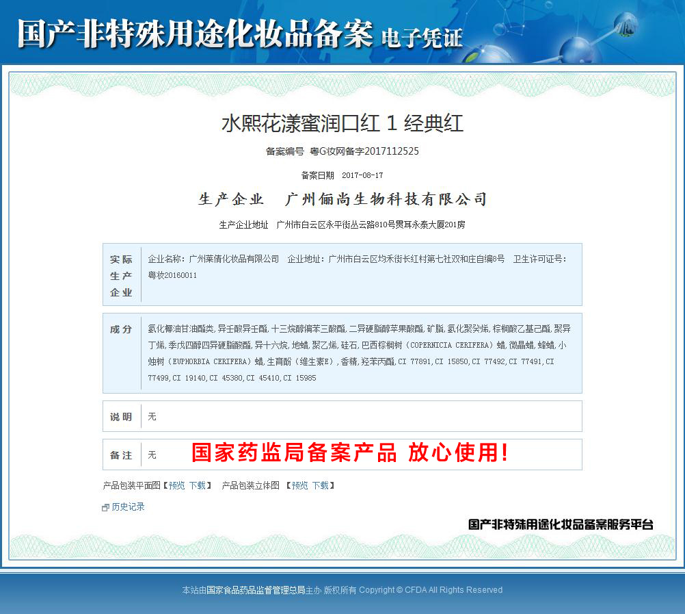Open 预览 link for 产品包装平面图

176,485
